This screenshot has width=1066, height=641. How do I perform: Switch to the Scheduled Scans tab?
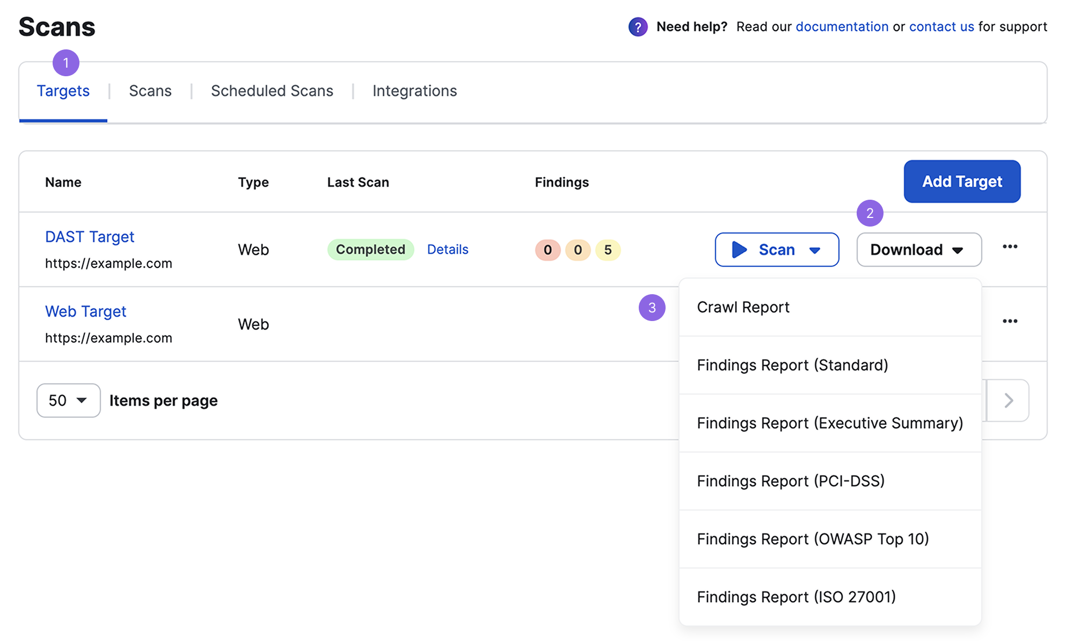click(272, 90)
